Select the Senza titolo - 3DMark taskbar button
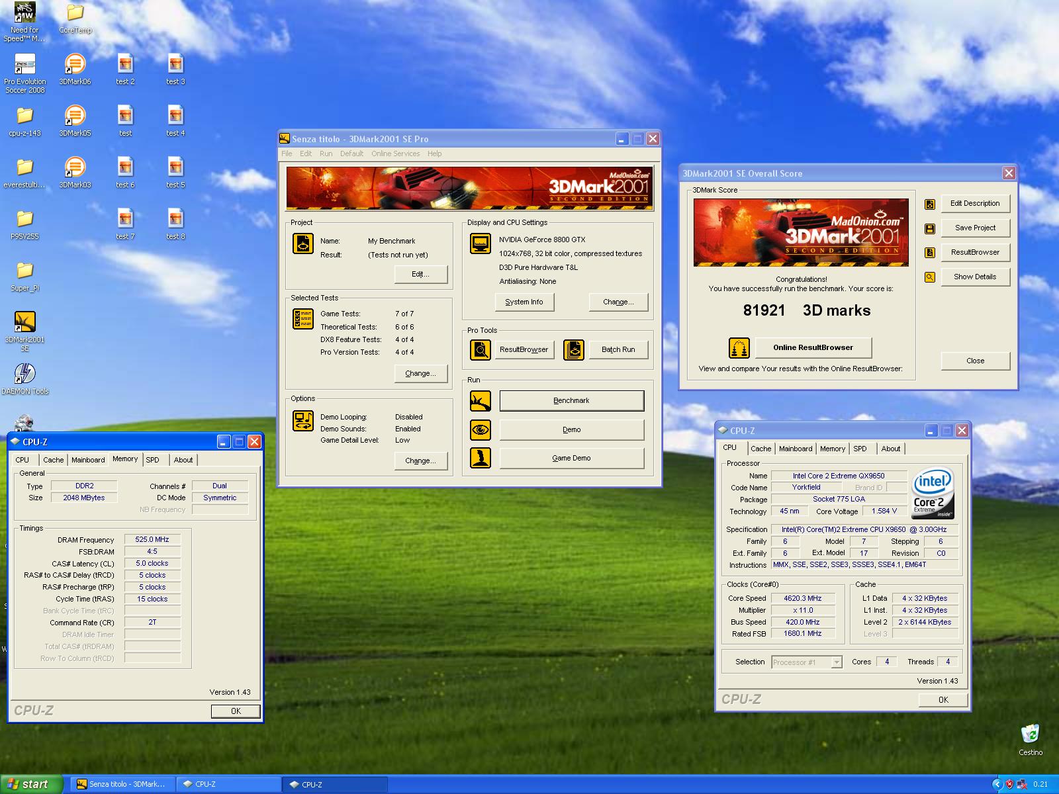This screenshot has width=1059, height=794. pyautogui.click(x=123, y=784)
